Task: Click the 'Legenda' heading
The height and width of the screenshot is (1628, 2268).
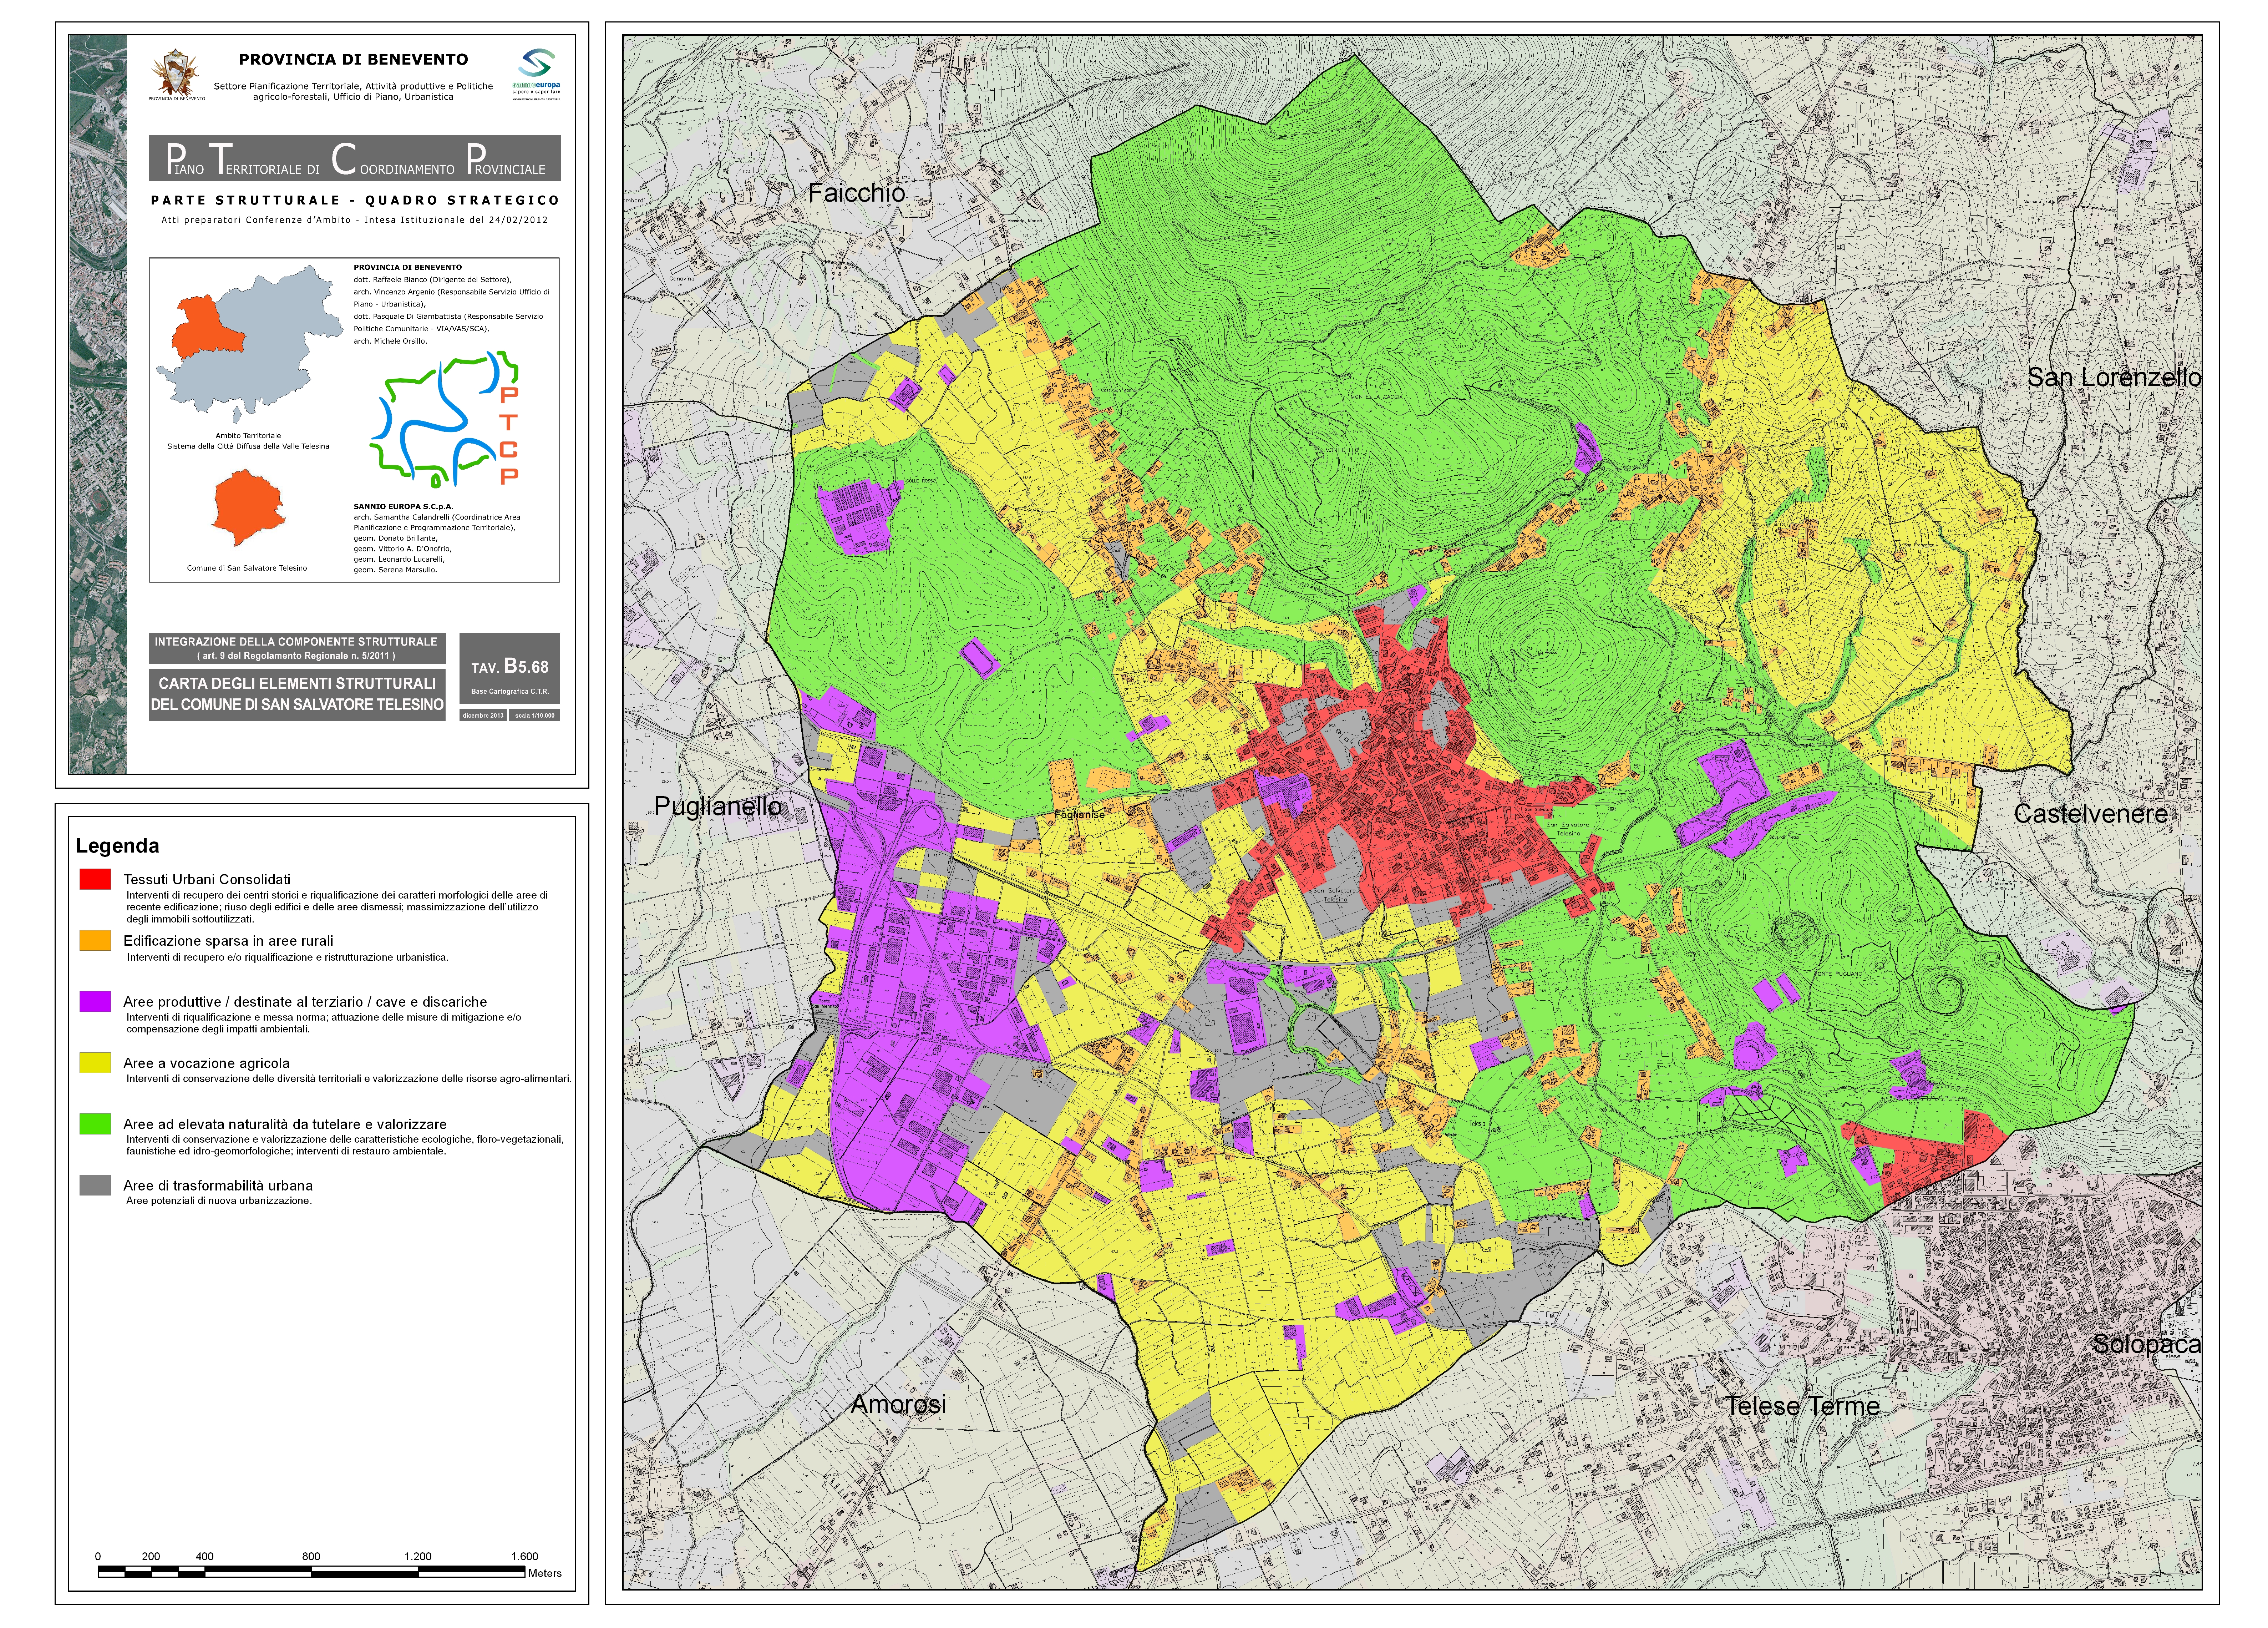Action: pyautogui.click(x=117, y=846)
